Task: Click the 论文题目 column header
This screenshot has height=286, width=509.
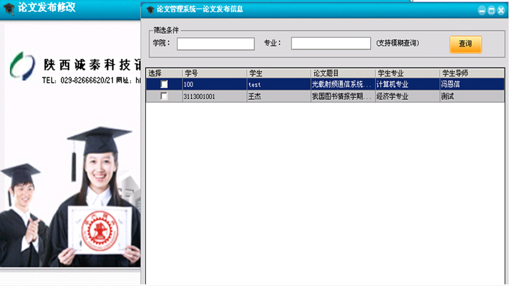Action: click(342, 73)
